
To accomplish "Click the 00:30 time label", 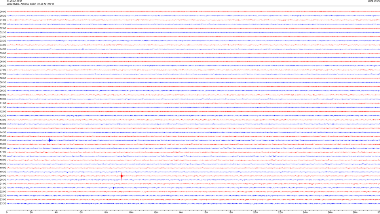I will point(3,16).
